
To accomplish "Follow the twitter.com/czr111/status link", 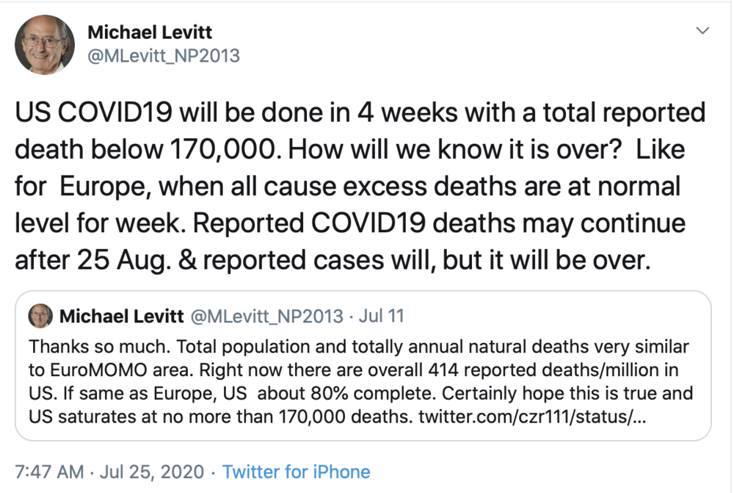I will (x=532, y=416).
